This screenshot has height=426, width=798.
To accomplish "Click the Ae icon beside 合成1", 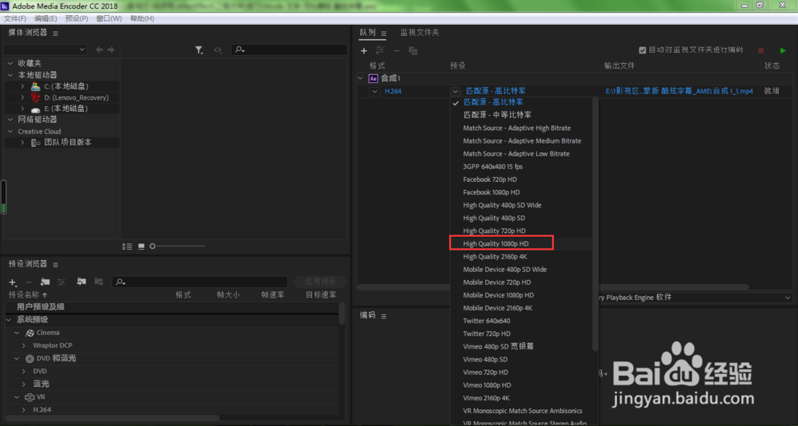I will click(373, 78).
